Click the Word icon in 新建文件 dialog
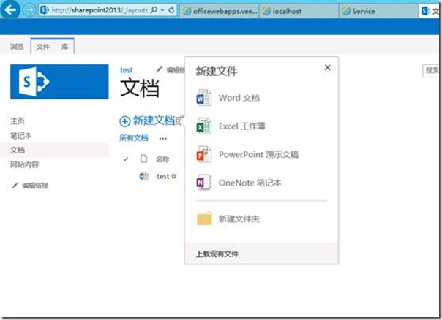 [x=204, y=98]
